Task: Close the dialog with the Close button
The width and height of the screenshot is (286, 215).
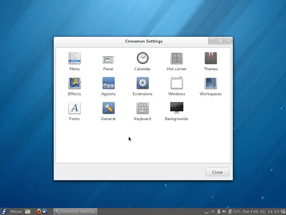Action: [217, 172]
